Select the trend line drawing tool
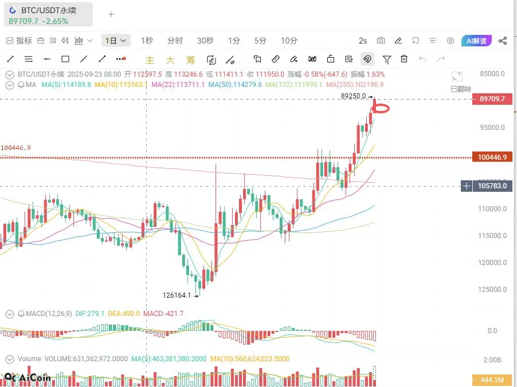517x387 pixels. (x=10, y=59)
